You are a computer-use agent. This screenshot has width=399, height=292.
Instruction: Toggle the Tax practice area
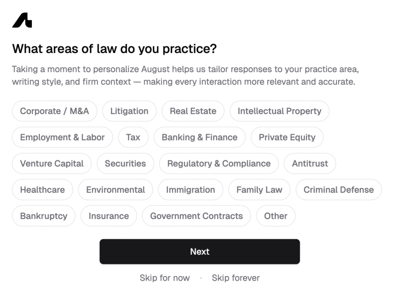133,137
